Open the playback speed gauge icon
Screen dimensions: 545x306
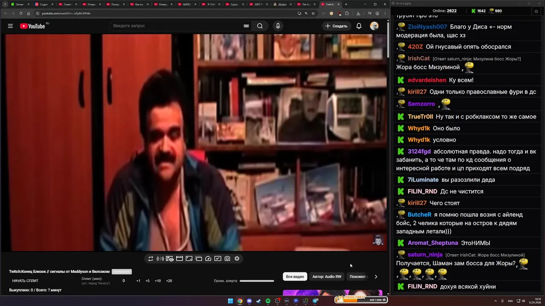coord(208,258)
